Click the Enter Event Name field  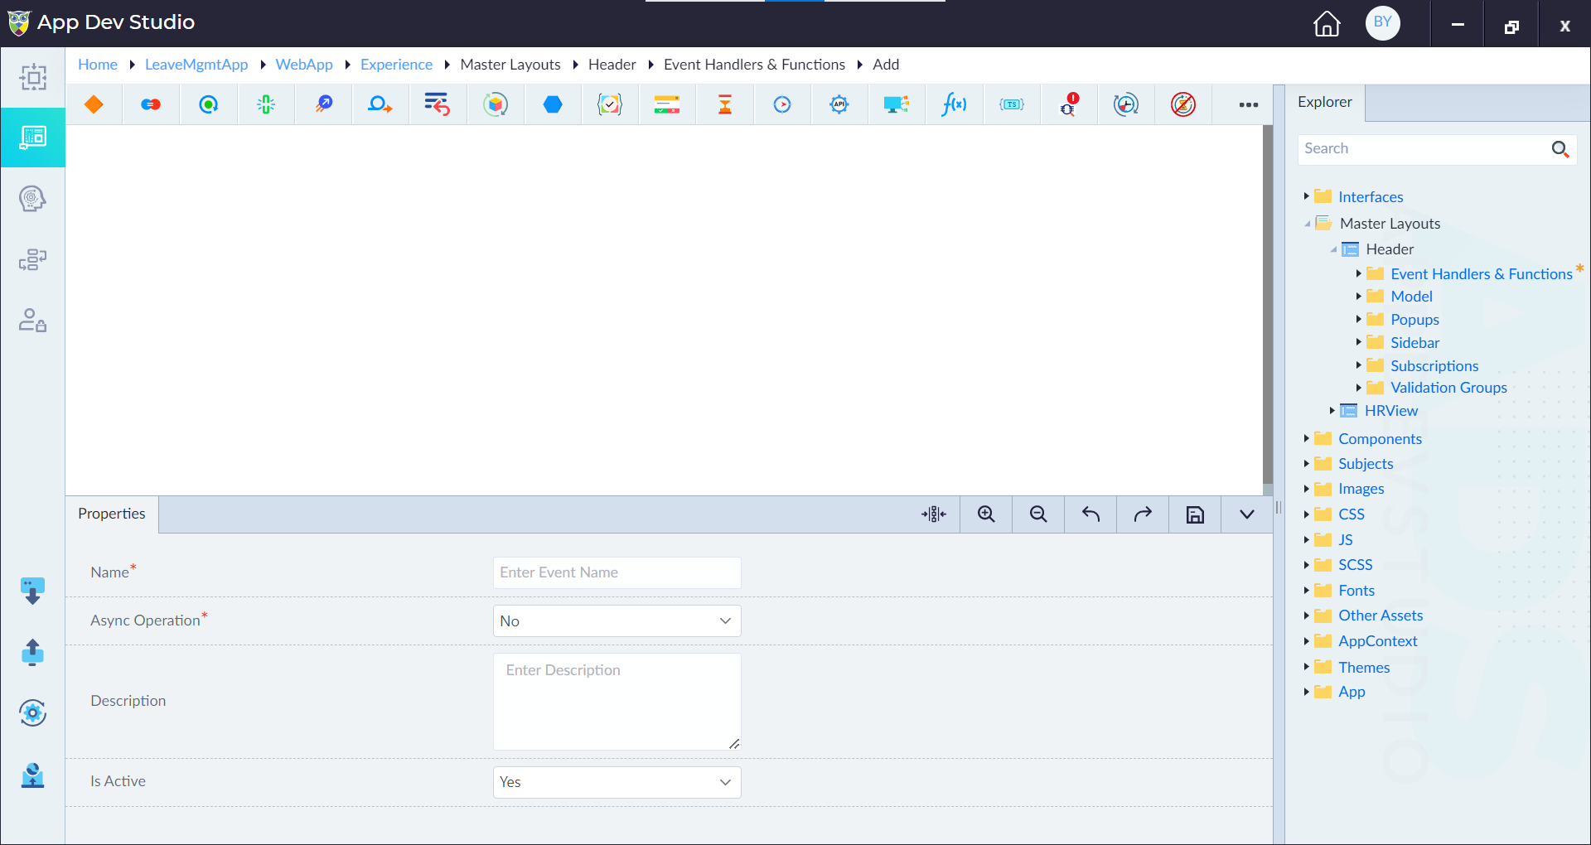tap(617, 572)
